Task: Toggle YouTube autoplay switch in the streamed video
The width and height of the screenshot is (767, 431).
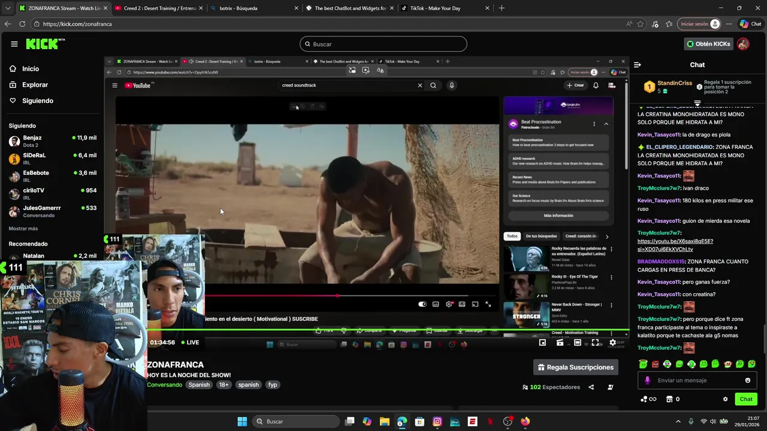Action: coord(422,304)
